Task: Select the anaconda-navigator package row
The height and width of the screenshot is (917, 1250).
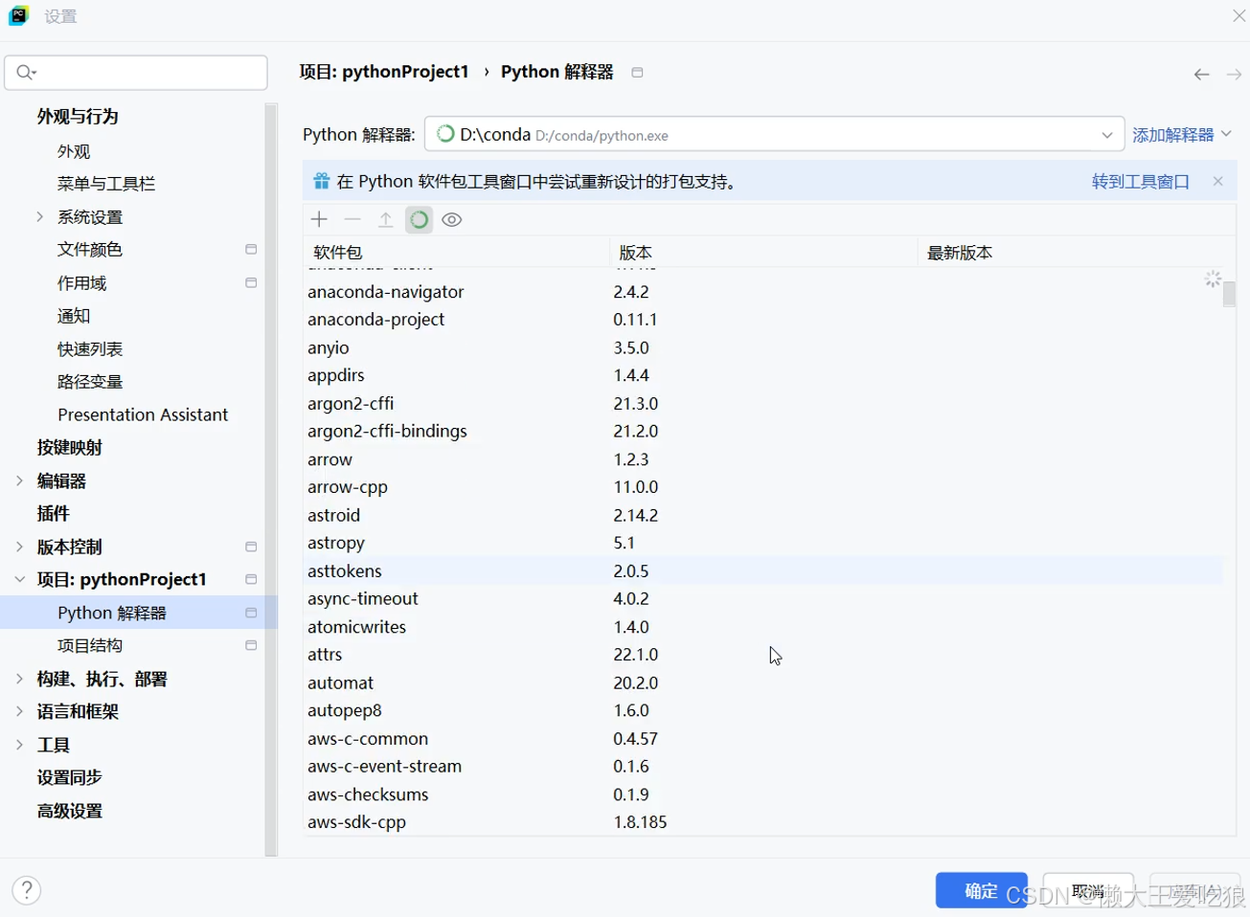Action: pos(763,291)
